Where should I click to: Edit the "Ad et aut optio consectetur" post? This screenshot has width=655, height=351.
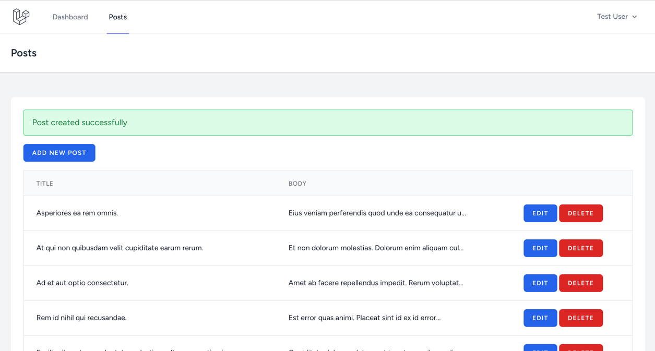pyautogui.click(x=540, y=283)
